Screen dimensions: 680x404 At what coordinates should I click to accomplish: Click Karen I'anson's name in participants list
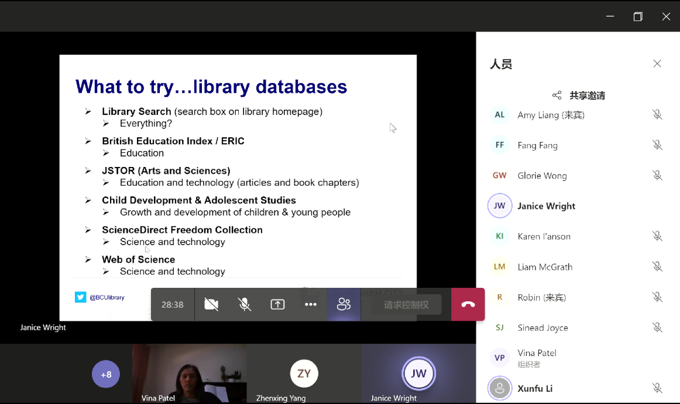pyautogui.click(x=544, y=236)
